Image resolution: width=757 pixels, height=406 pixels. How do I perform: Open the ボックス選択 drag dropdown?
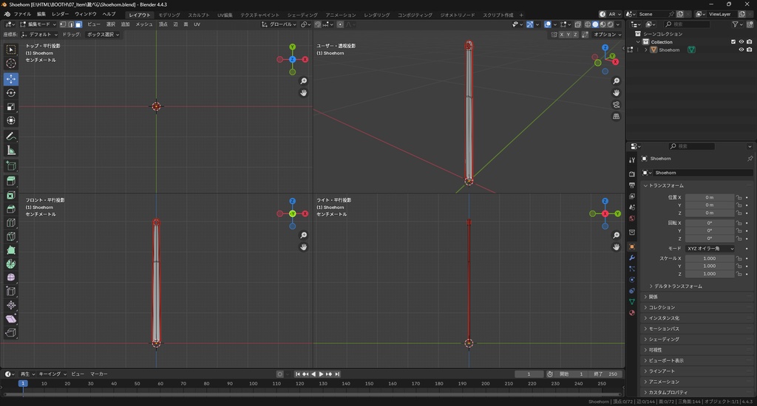click(x=103, y=35)
